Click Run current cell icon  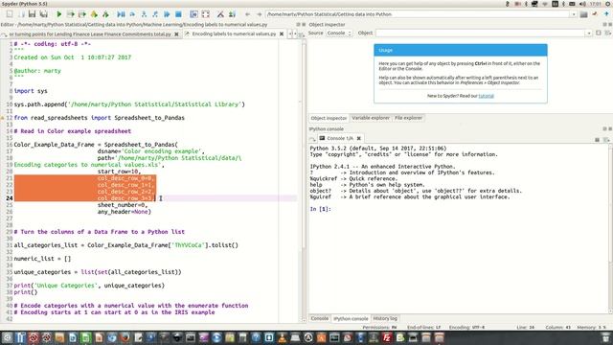click(x=70, y=14)
